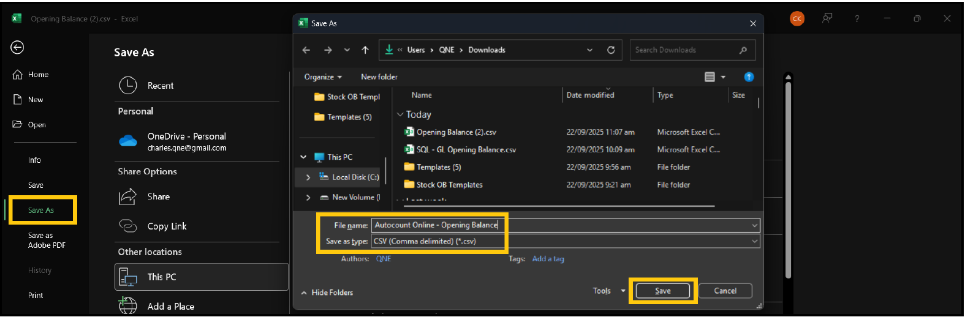965x317 pixels.
Task: Click Downloads in the address path
Action: [x=487, y=50]
